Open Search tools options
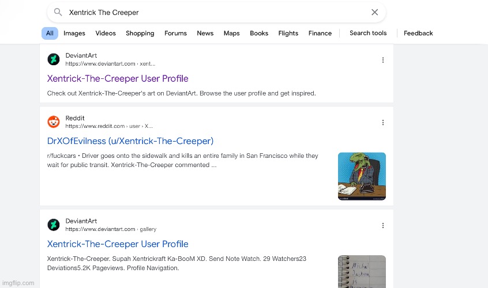This screenshot has height=288, width=488. pyautogui.click(x=368, y=33)
